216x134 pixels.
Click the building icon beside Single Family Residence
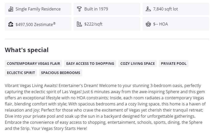(11, 9)
